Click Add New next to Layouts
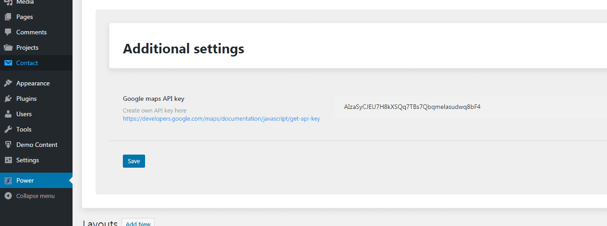The height and width of the screenshot is (226, 607). (138, 223)
